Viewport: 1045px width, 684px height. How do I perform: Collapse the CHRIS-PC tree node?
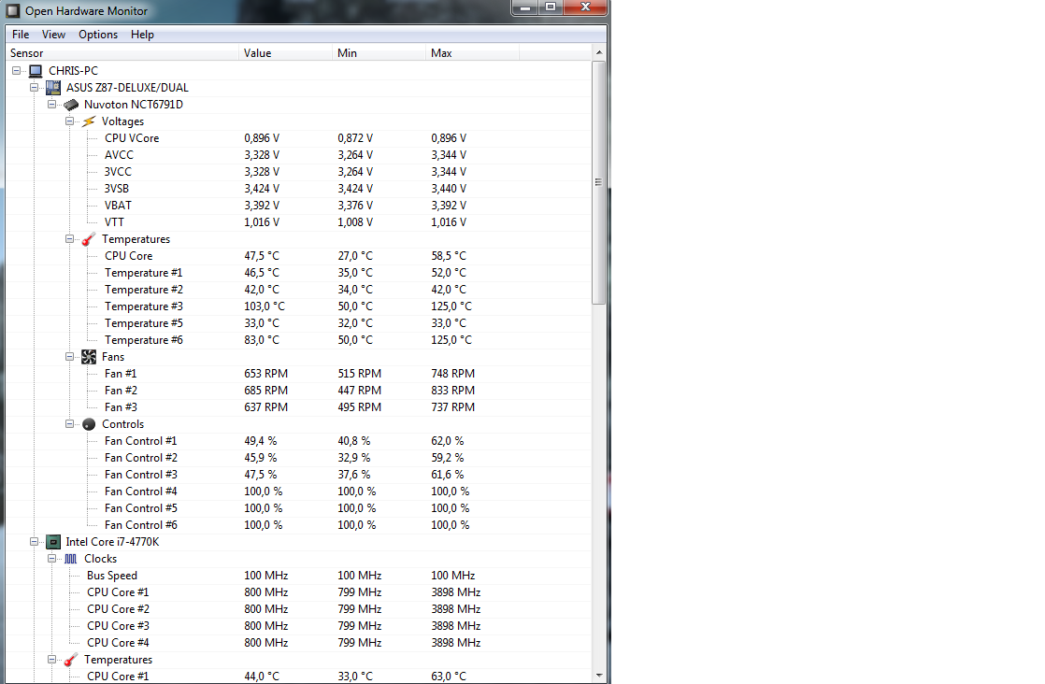(x=17, y=70)
